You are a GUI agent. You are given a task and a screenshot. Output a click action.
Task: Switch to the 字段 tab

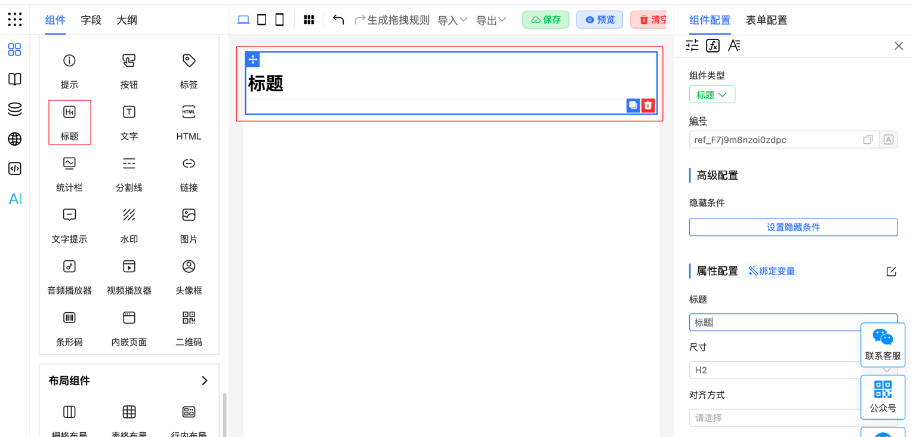91,20
